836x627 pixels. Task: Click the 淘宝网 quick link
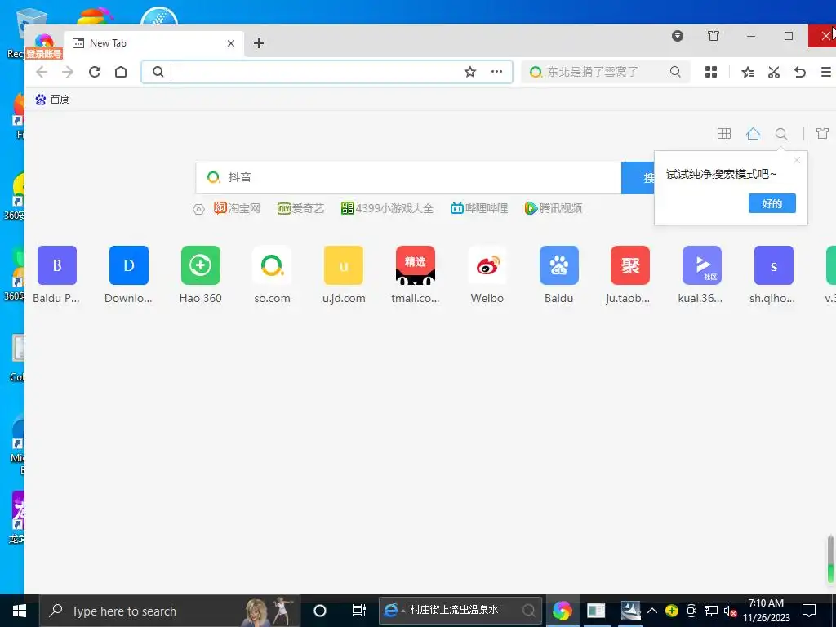238,208
